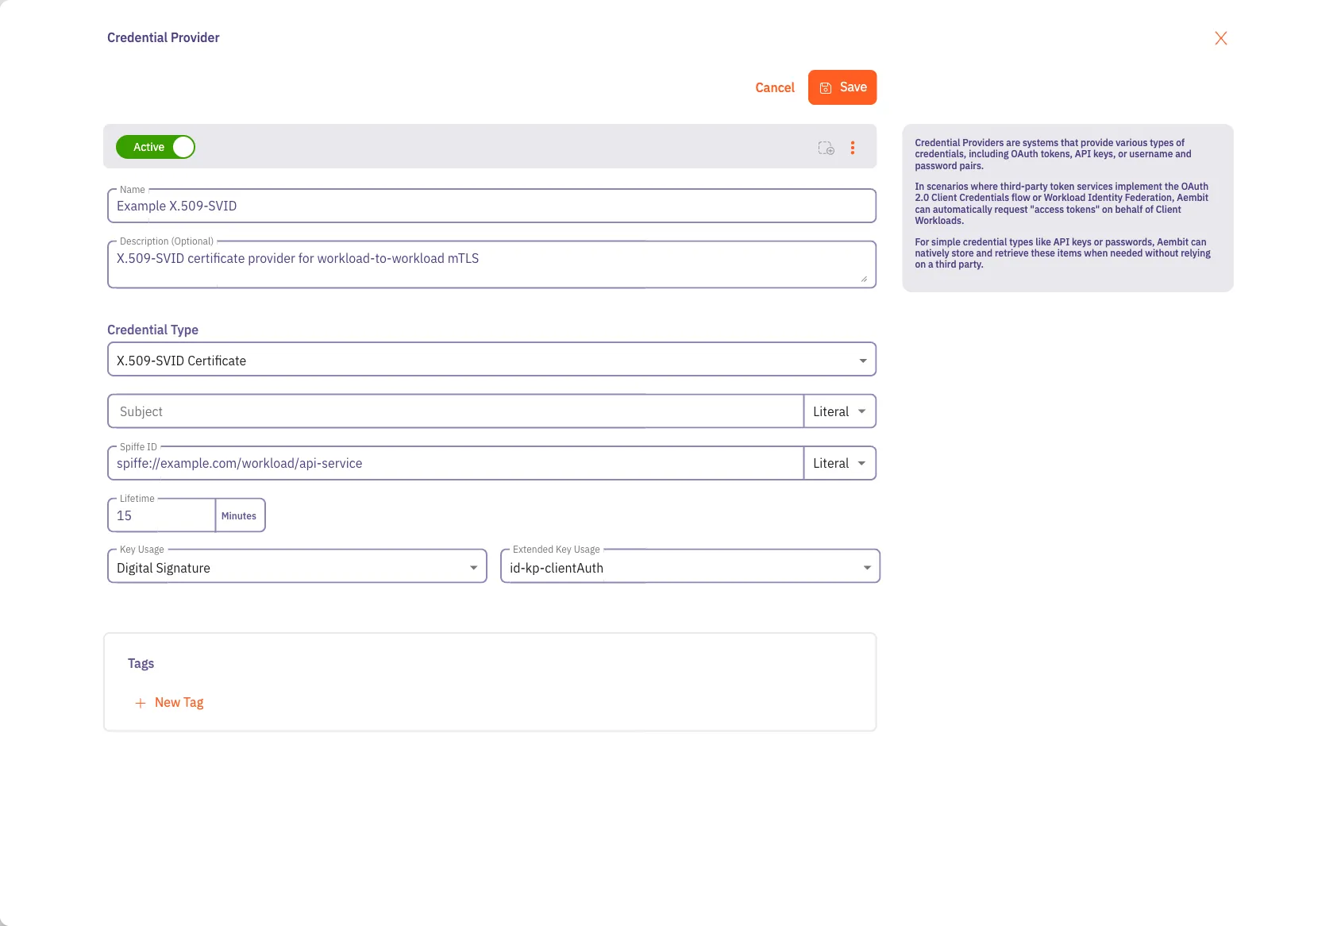Open Spiffe ID's Literal dropdown
This screenshot has height=926, width=1337.
click(x=840, y=463)
